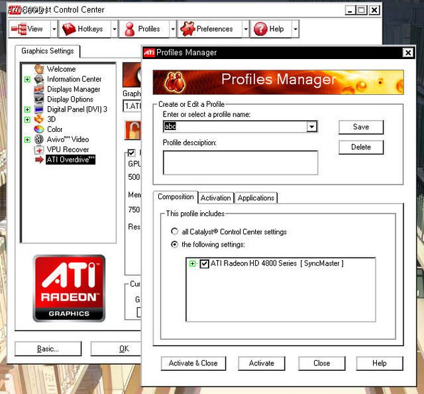Click the Profiles Manager banner people icon
The image size is (424, 394).
[x=175, y=82]
